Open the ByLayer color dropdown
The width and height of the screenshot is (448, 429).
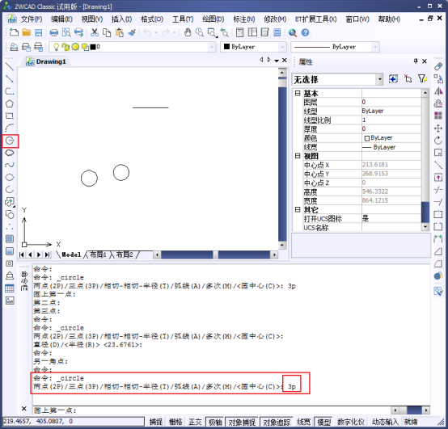pos(282,47)
